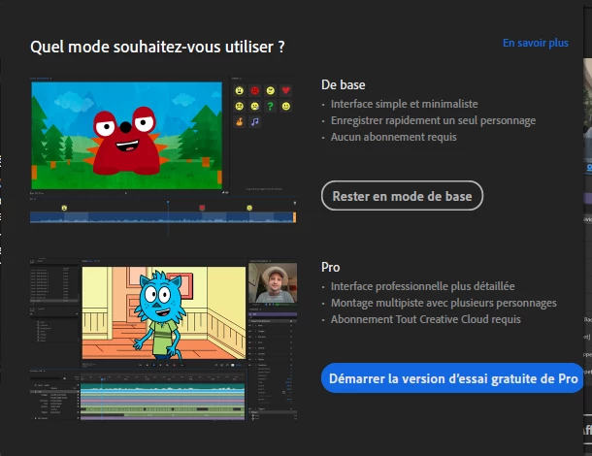
Task: Click the red heart trigger icon in preview
Action: click(x=285, y=90)
